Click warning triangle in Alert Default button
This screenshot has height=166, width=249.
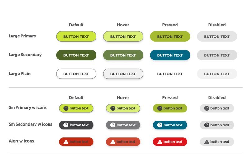tap(66, 142)
